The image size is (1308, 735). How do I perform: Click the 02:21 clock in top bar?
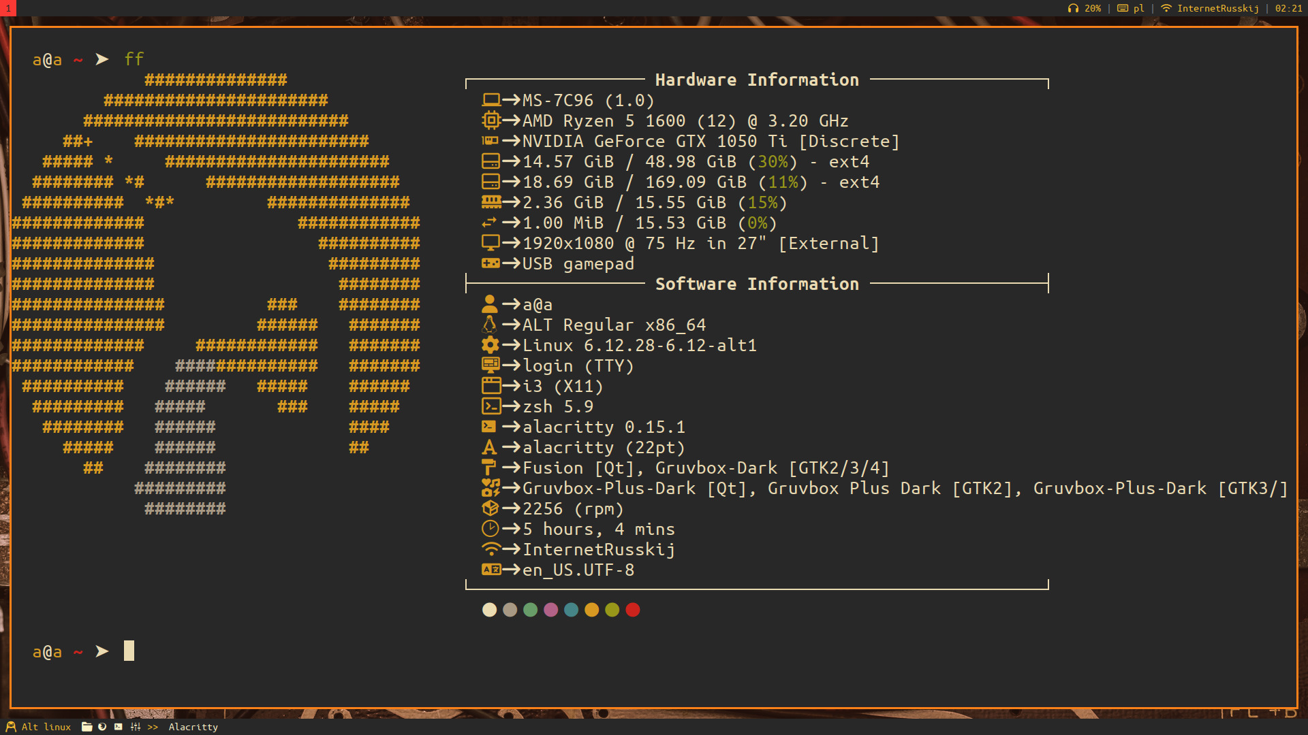(1288, 8)
